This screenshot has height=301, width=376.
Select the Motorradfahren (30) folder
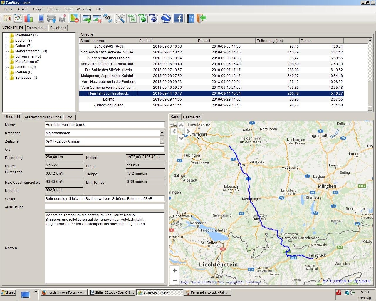pyautogui.click(x=31, y=51)
